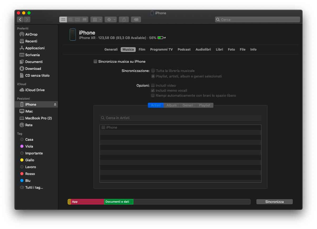Open the Programmi TV tab
The height and width of the screenshot is (229, 317).
[x=161, y=50]
